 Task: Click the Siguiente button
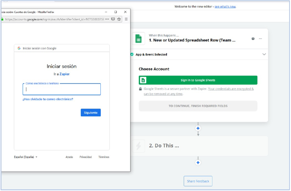tap(91, 113)
